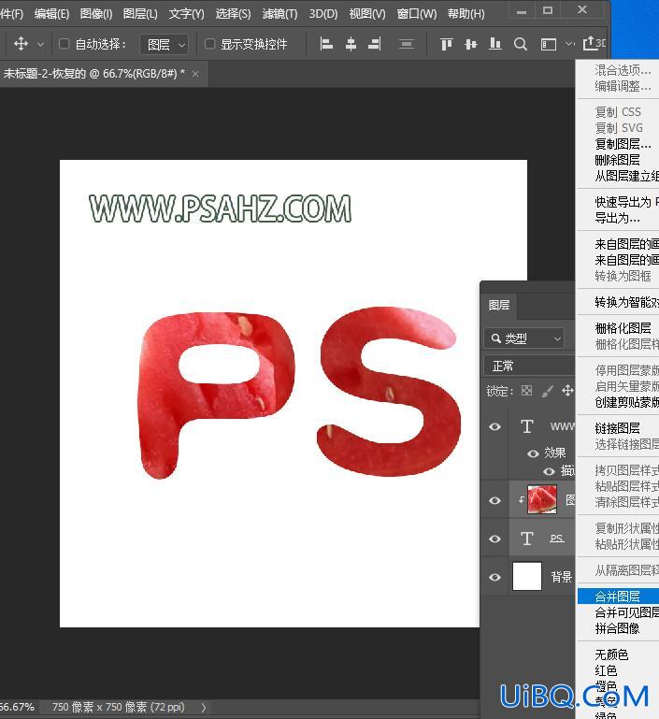659x719 pixels.
Task: Open the 帮助(H) menu
Action: 466,14
